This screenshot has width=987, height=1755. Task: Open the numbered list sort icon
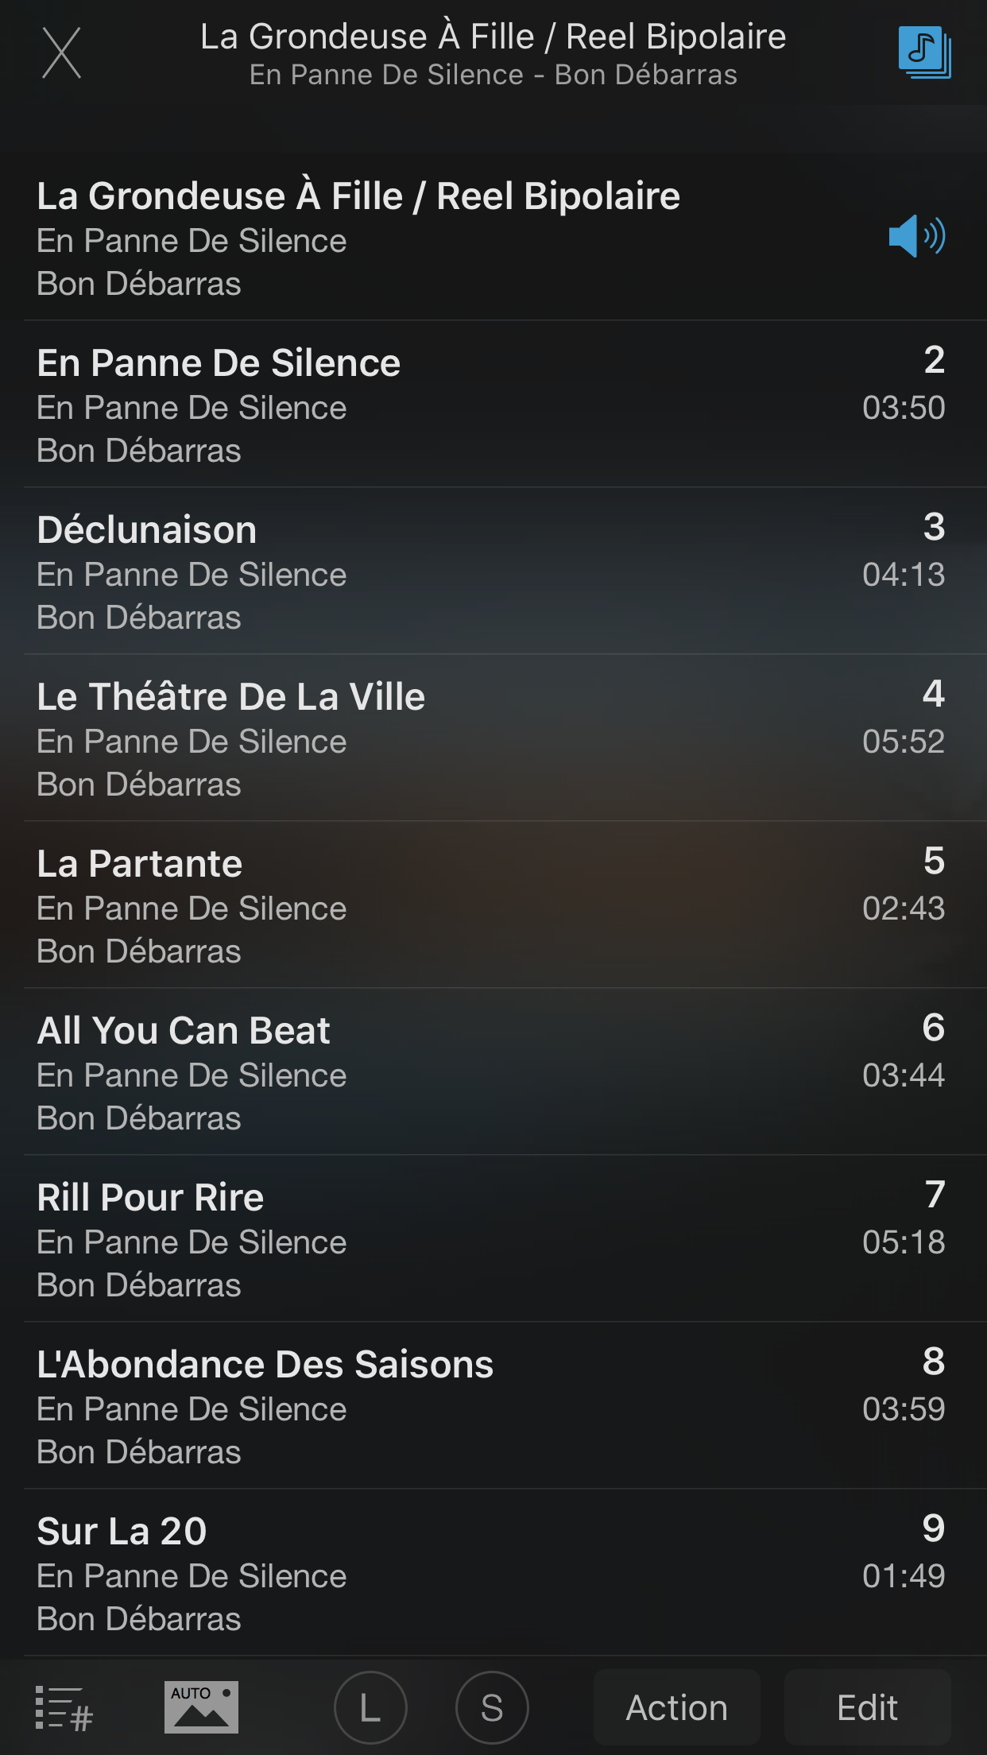(64, 1708)
